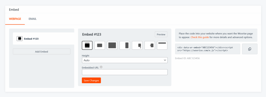Click the Embed page title
The height and width of the screenshot is (97, 266).
coord(14,10)
